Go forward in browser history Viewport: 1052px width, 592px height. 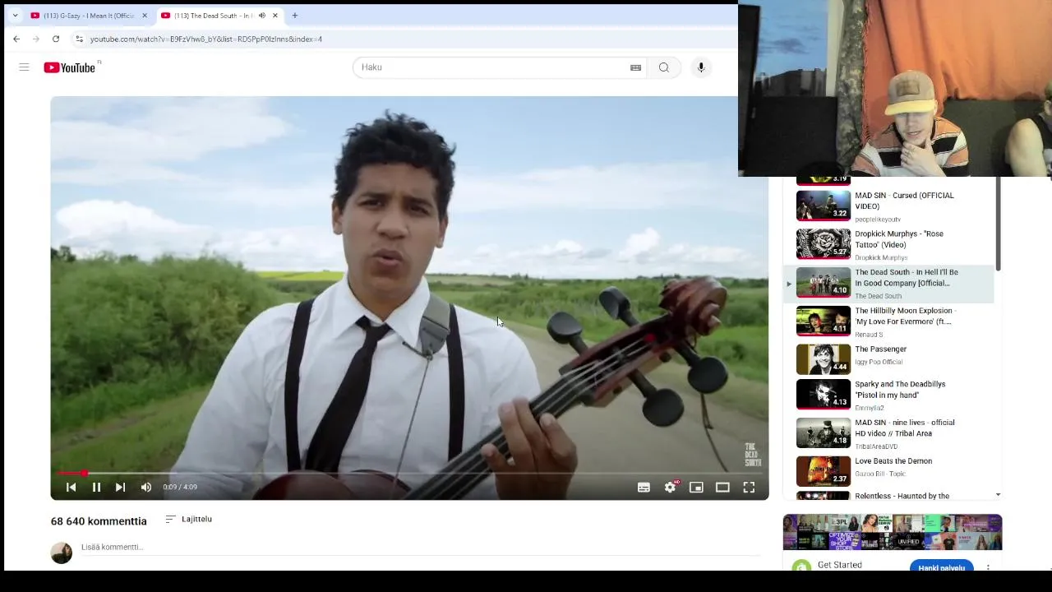(36, 39)
